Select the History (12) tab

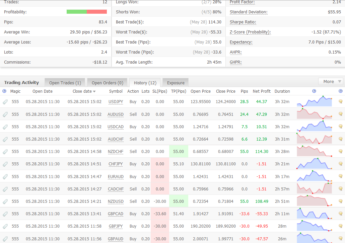(145, 83)
